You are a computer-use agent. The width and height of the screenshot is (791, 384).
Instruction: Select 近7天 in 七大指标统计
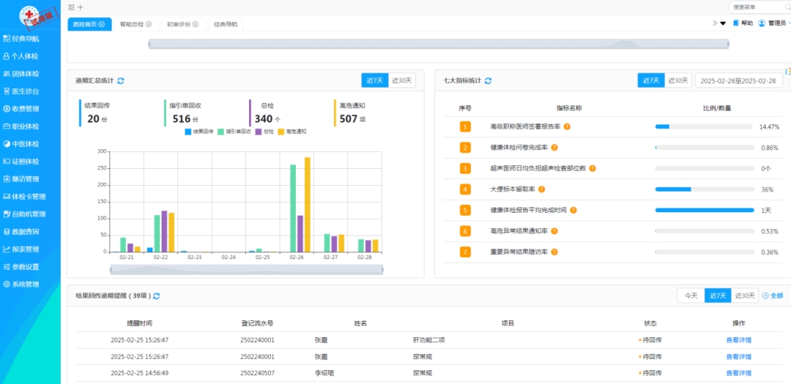(x=651, y=80)
